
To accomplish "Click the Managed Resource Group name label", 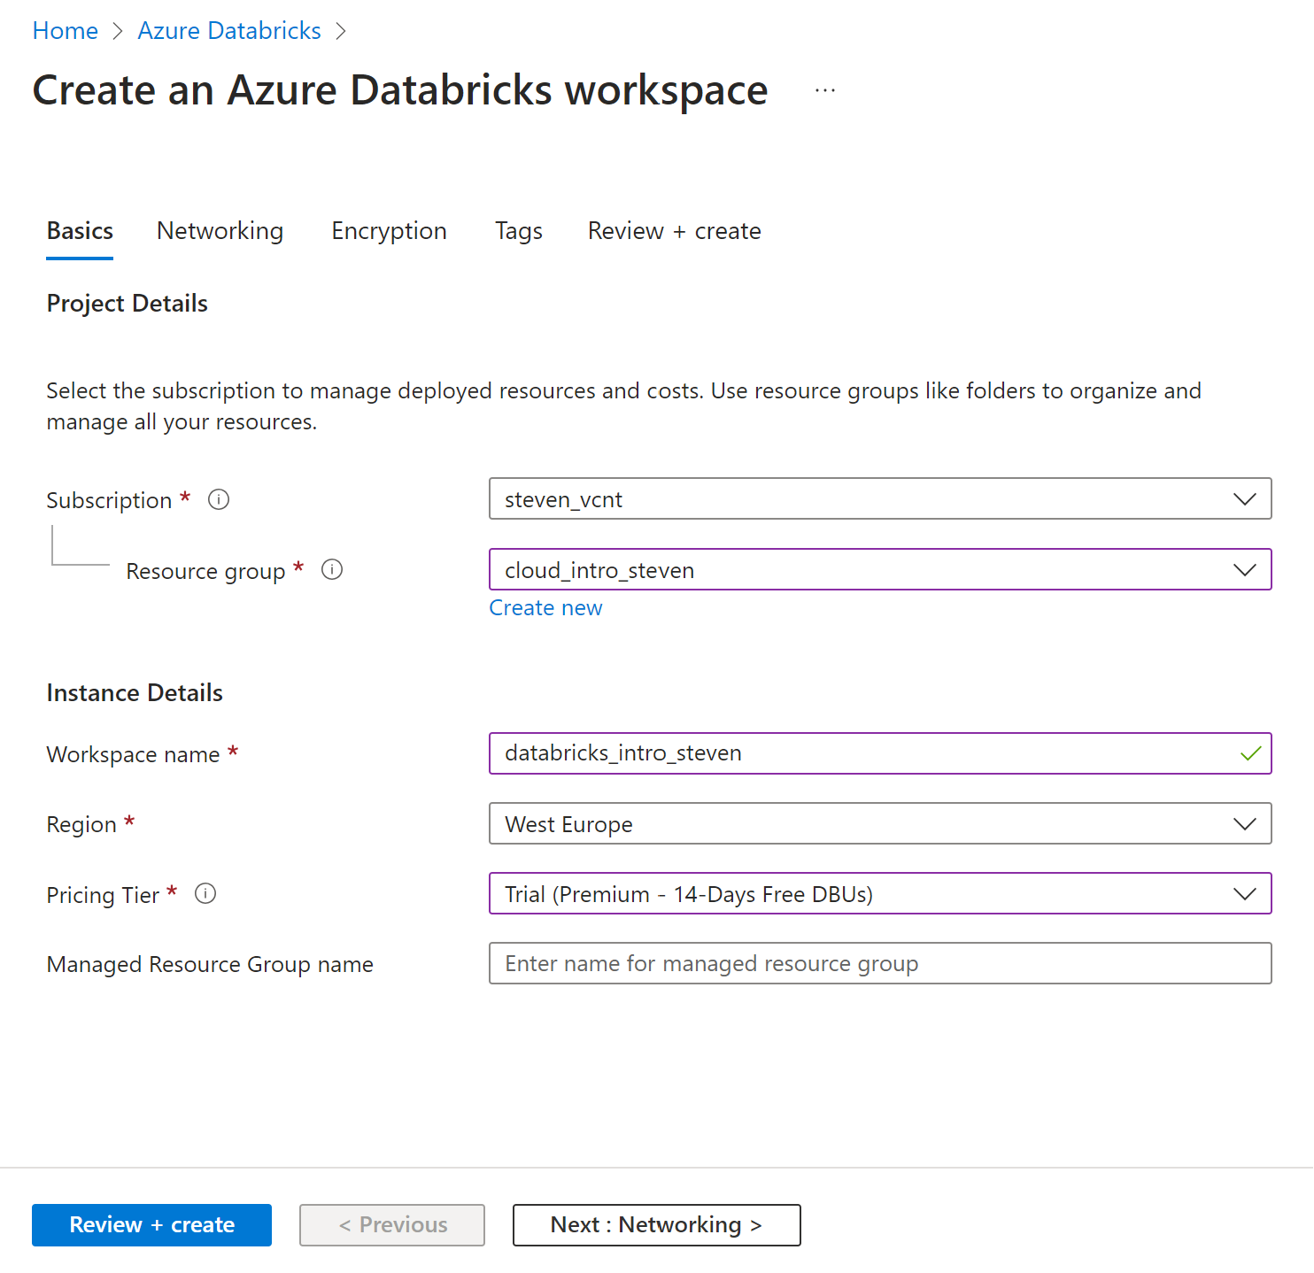I will coord(210,964).
